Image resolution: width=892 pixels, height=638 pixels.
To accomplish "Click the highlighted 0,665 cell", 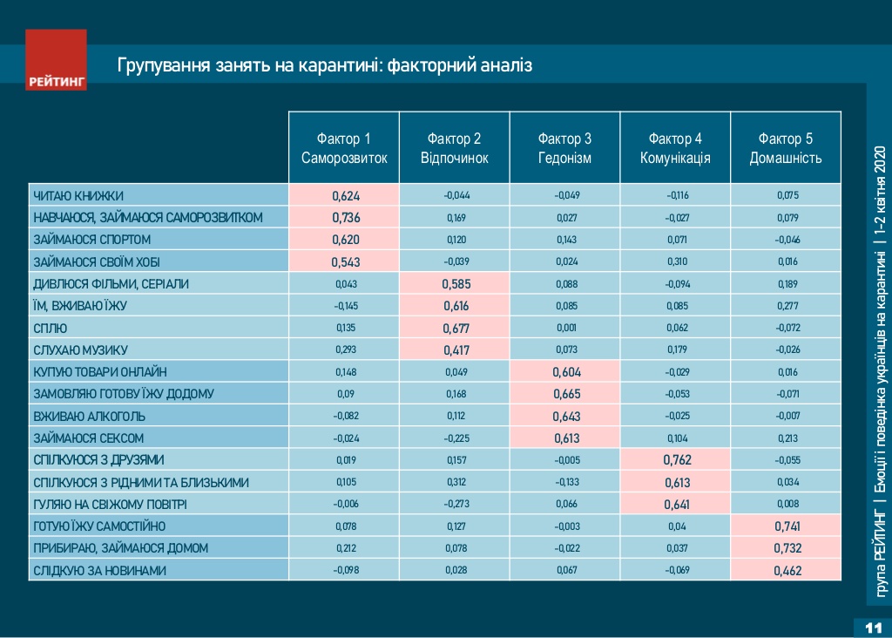I will point(565,395).
